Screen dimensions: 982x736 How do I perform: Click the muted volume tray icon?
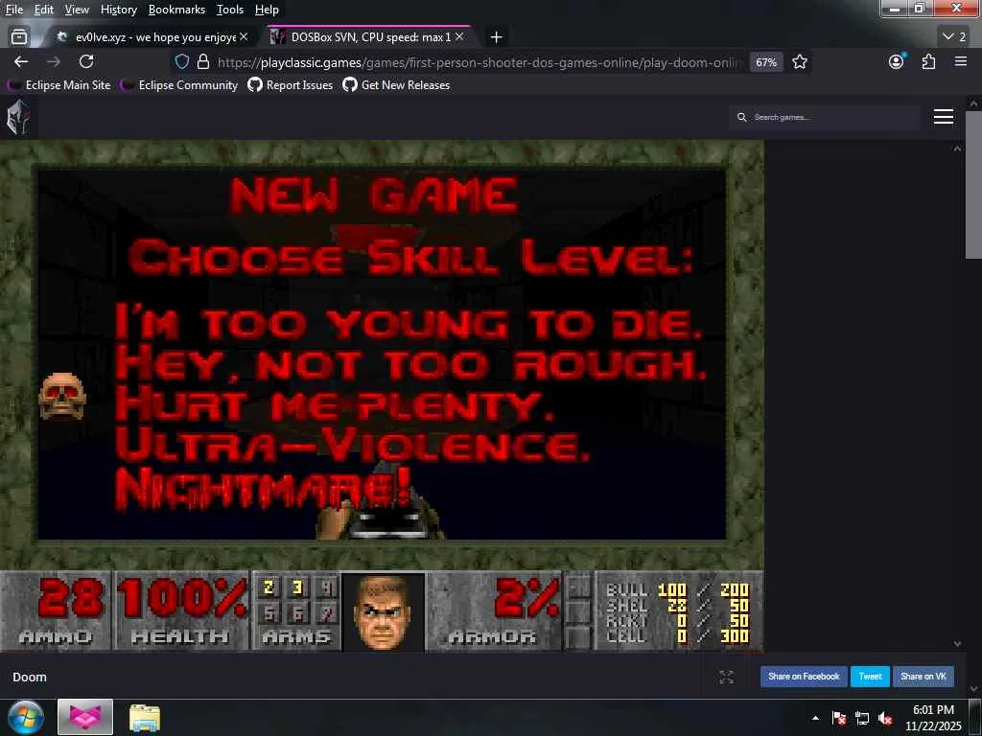(885, 718)
